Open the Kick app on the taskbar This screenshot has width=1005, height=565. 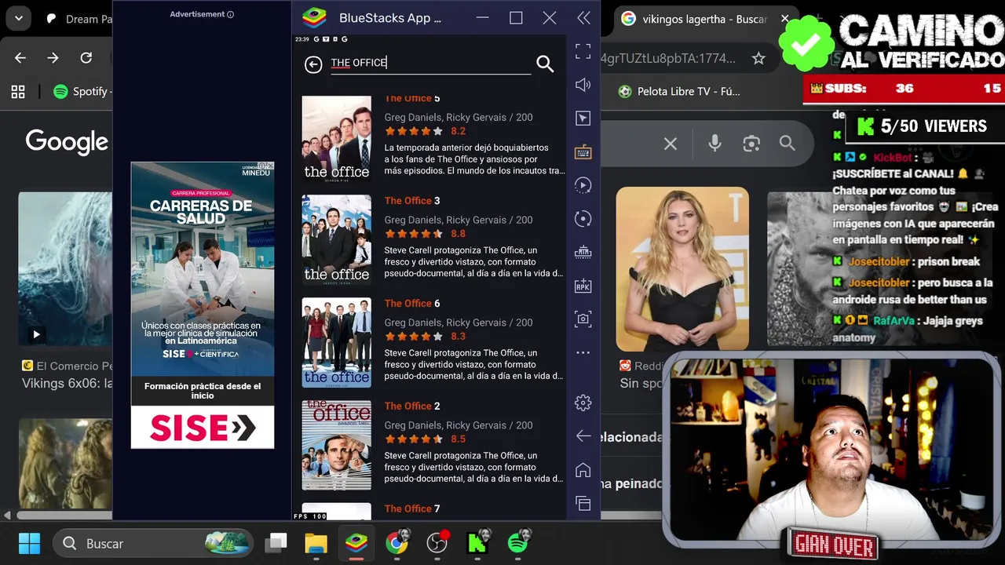point(477,543)
